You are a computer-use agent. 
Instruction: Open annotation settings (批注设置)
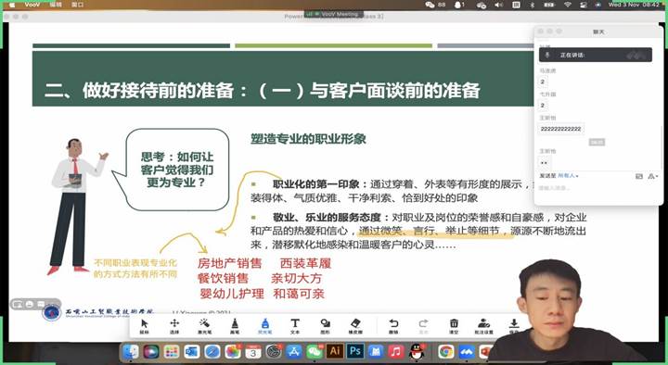click(x=484, y=326)
